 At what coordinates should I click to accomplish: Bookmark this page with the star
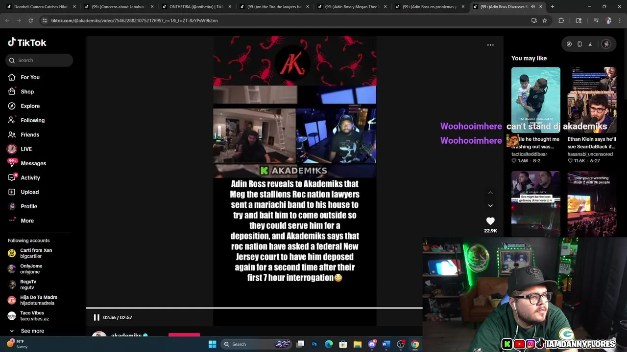tap(545, 21)
